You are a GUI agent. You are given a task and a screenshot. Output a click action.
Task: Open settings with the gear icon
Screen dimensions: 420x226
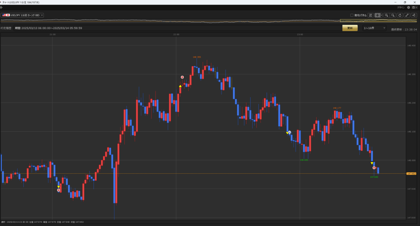tap(409, 7)
